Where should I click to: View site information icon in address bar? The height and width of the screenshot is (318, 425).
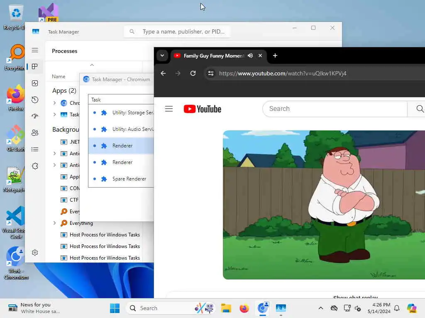coord(210,73)
